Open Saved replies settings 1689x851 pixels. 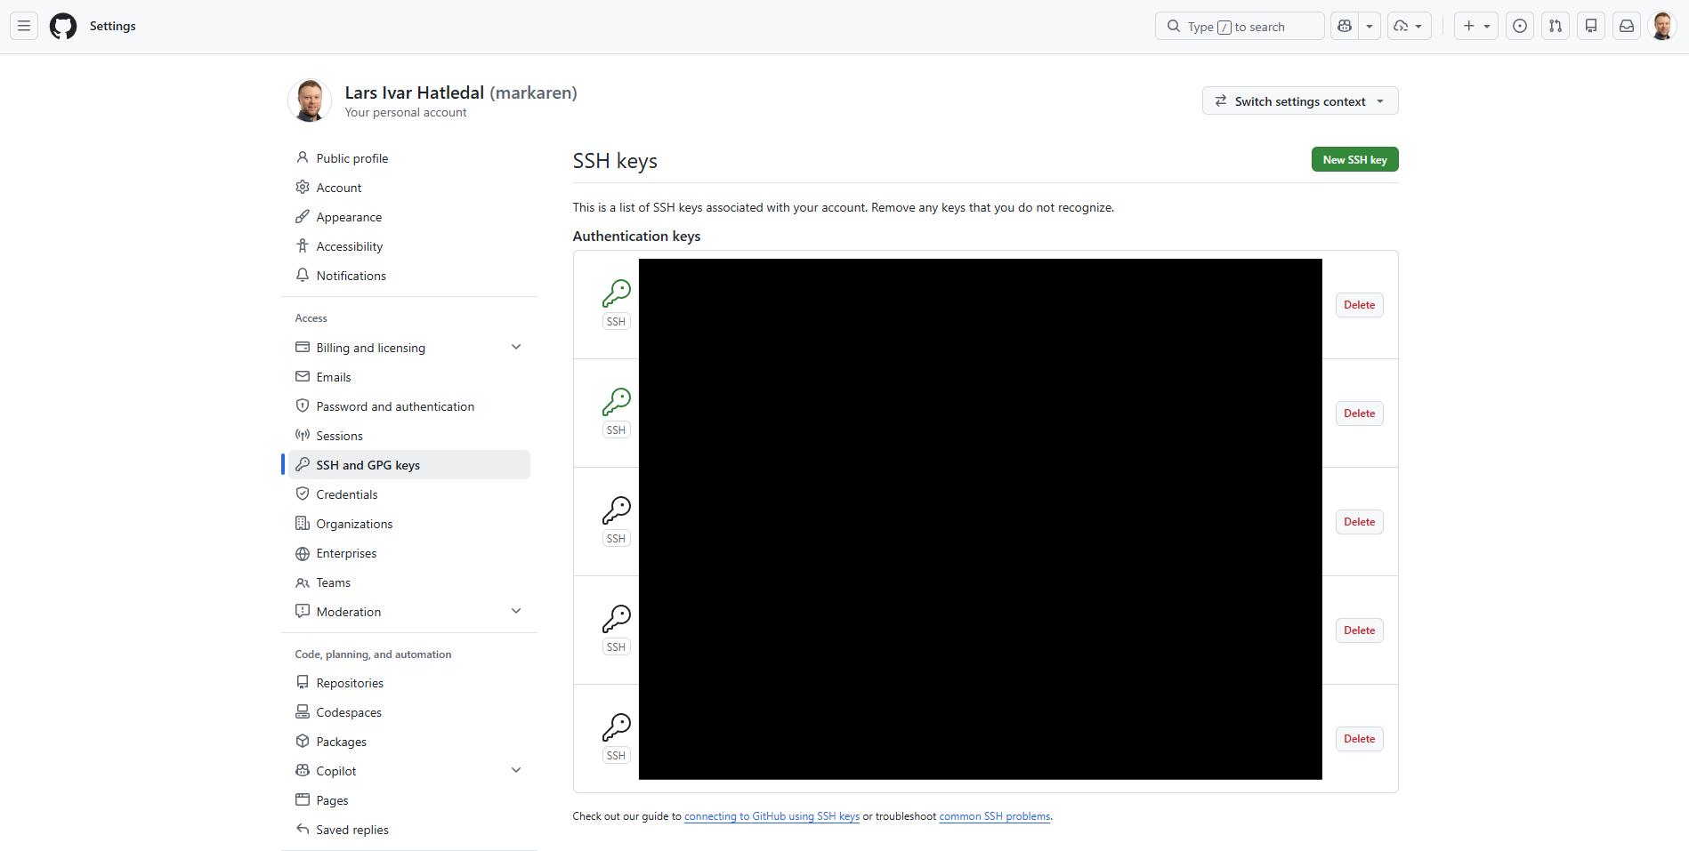coord(409,830)
